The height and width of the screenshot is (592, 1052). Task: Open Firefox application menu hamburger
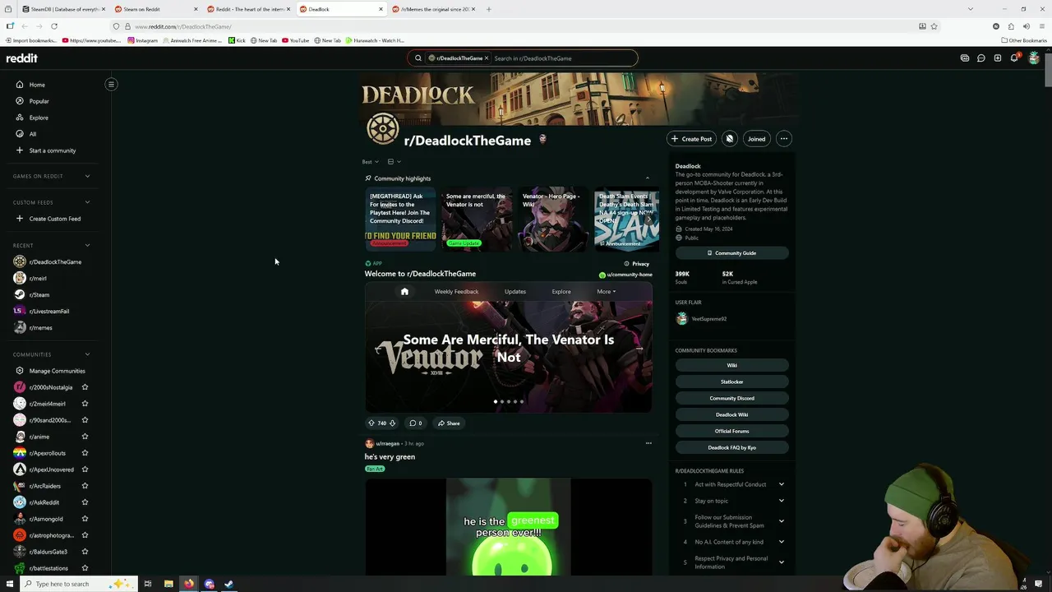point(1041,26)
